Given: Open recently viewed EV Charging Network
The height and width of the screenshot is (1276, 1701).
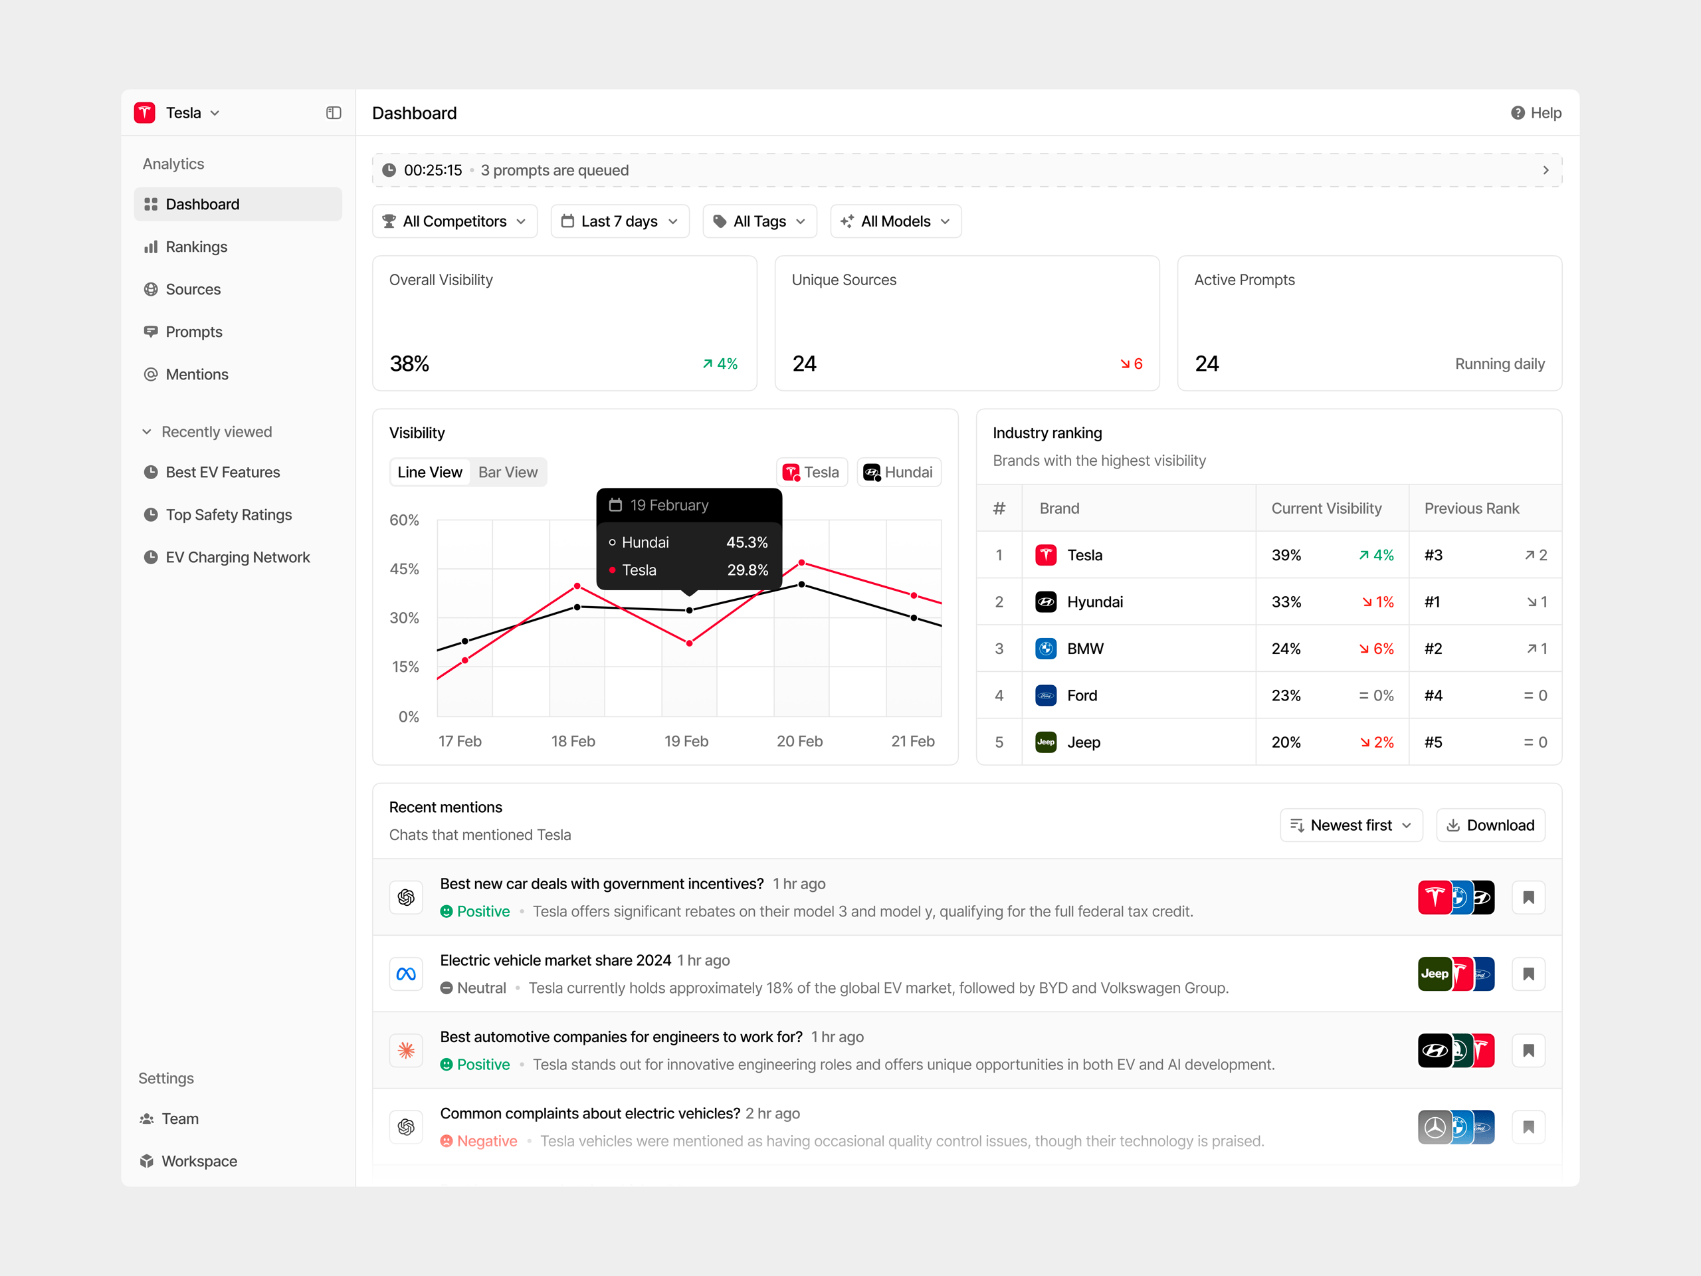Looking at the screenshot, I should (238, 557).
